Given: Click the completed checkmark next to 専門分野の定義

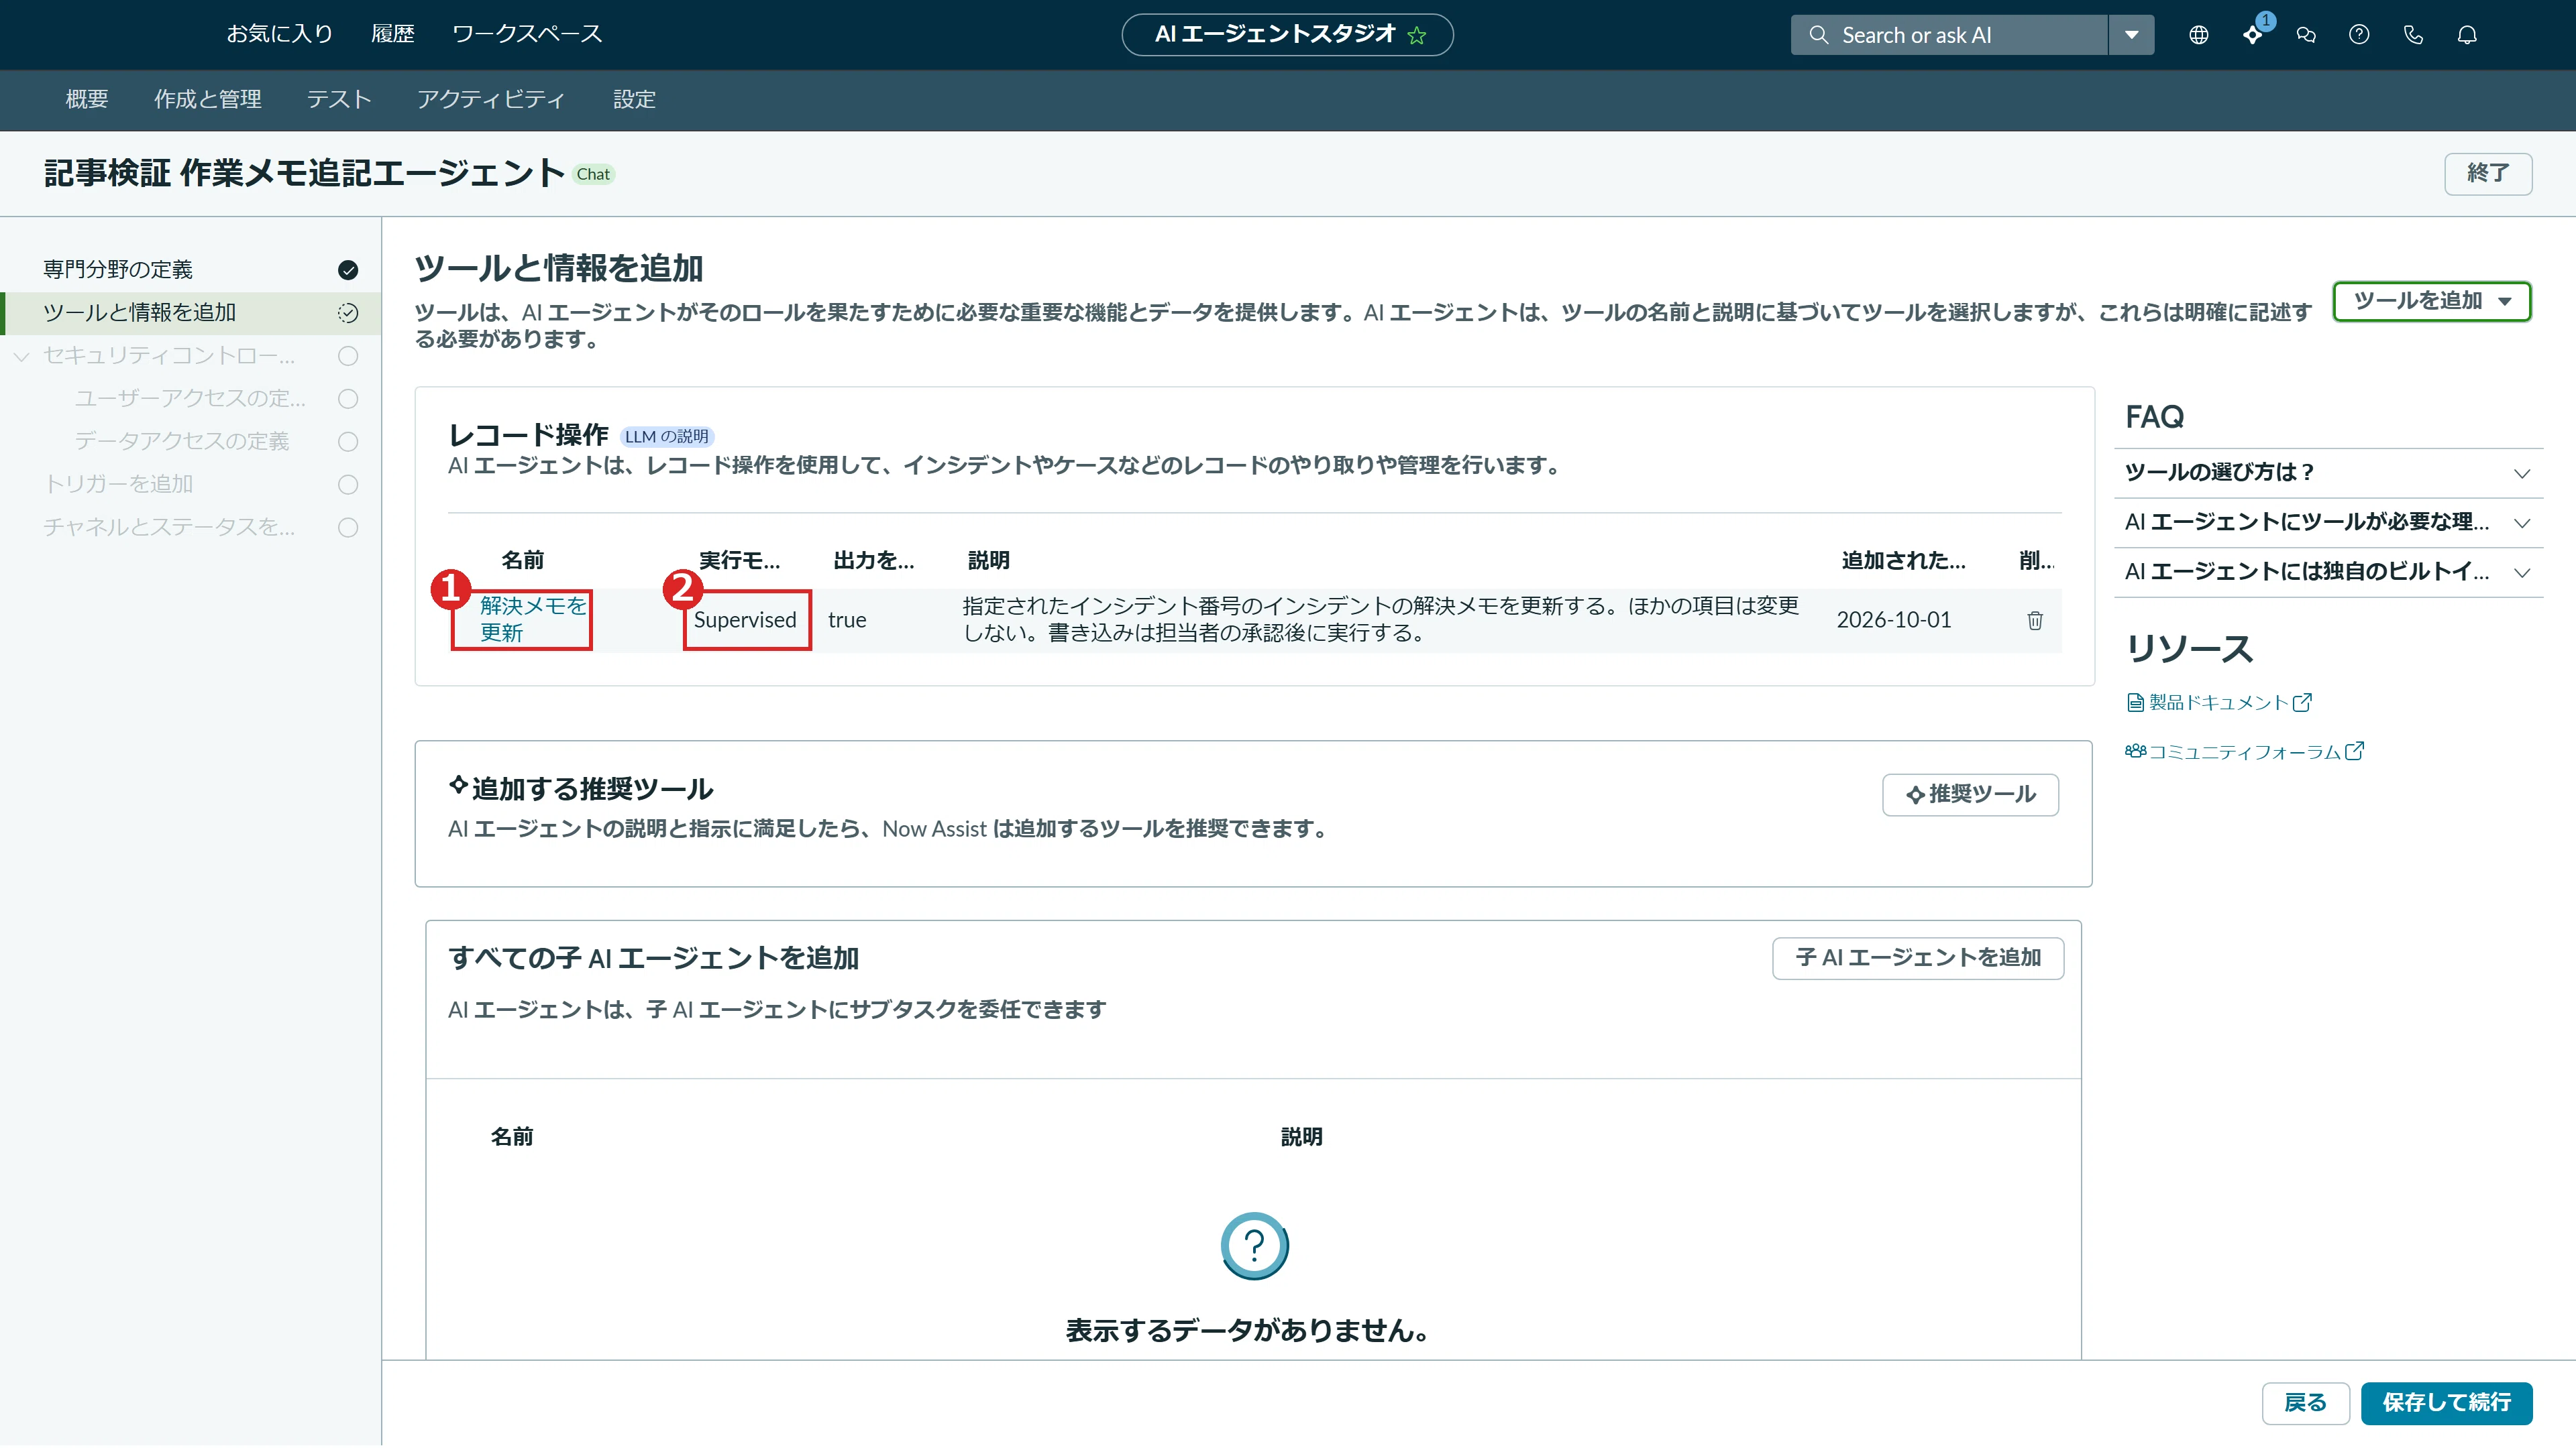Looking at the screenshot, I should click(x=348, y=269).
